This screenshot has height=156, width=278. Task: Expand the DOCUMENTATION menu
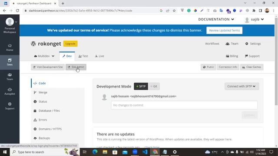pos(216,19)
